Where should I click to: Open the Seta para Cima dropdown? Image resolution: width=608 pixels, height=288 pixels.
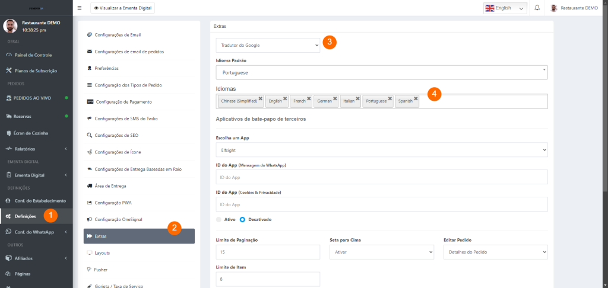pyautogui.click(x=381, y=252)
